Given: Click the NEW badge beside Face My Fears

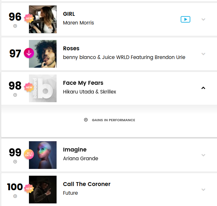Looking at the screenshot, I should pyautogui.click(x=29, y=87).
